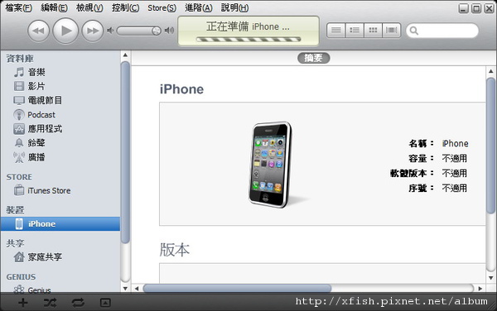Click the 正在準備 iPhone progress bar
The height and width of the screenshot is (311, 497).
point(248,40)
